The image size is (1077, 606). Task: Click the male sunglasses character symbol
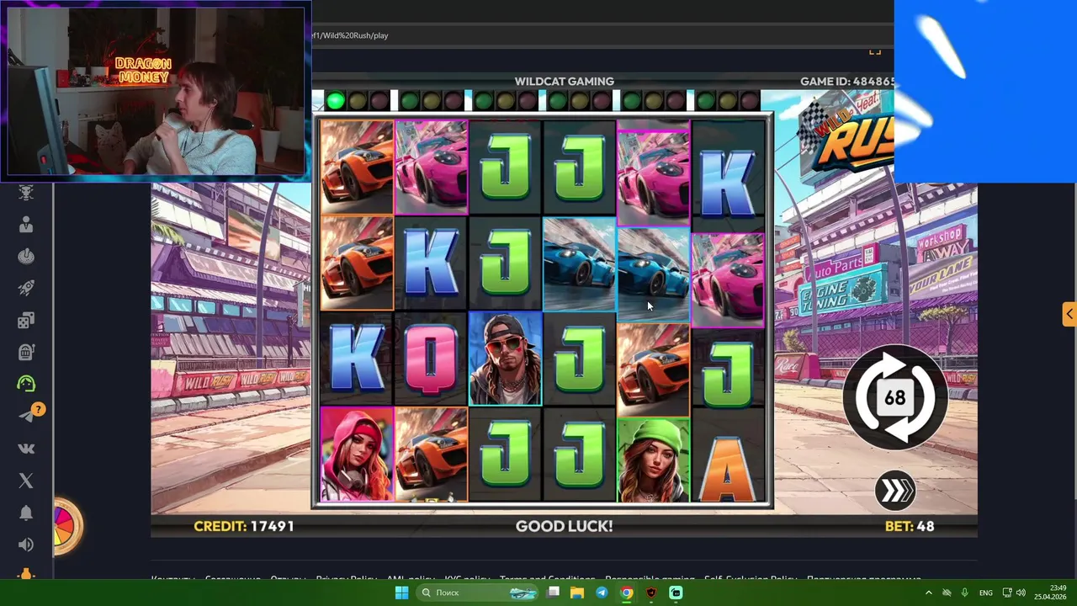pyautogui.click(x=506, y=359)
